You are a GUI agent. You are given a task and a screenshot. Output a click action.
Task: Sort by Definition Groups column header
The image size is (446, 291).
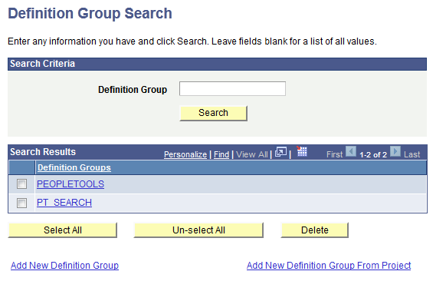pyautogui.click(x=74, y=167)
